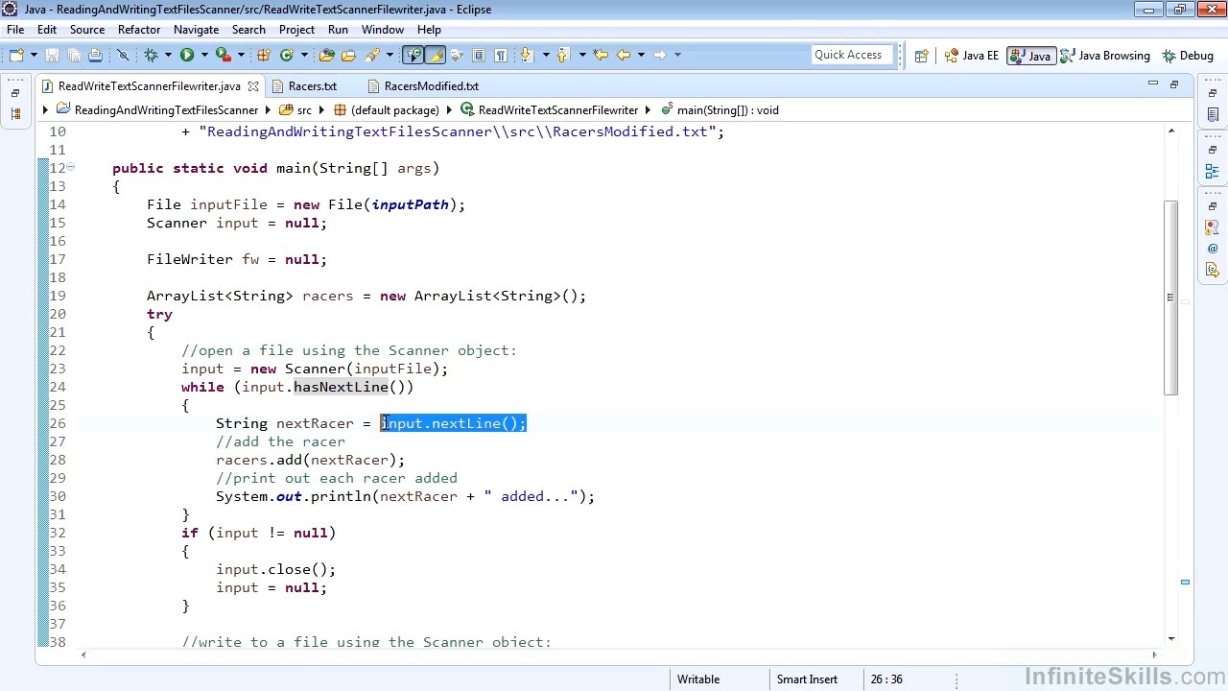Click the Search flashlight icon

pos(372,55)
